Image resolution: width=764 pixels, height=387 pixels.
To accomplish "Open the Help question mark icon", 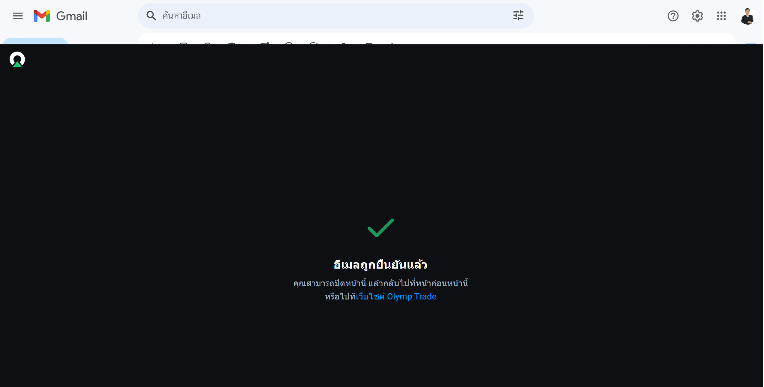I will [x=673, y=16].
